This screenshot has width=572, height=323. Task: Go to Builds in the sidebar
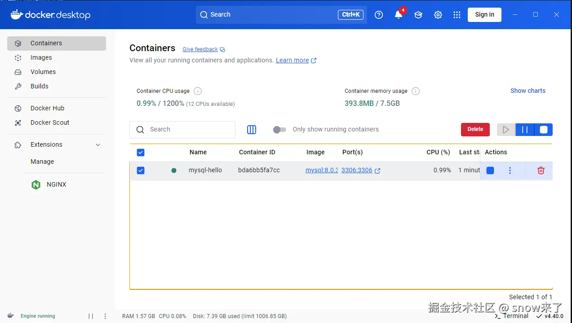coord(57,87)
